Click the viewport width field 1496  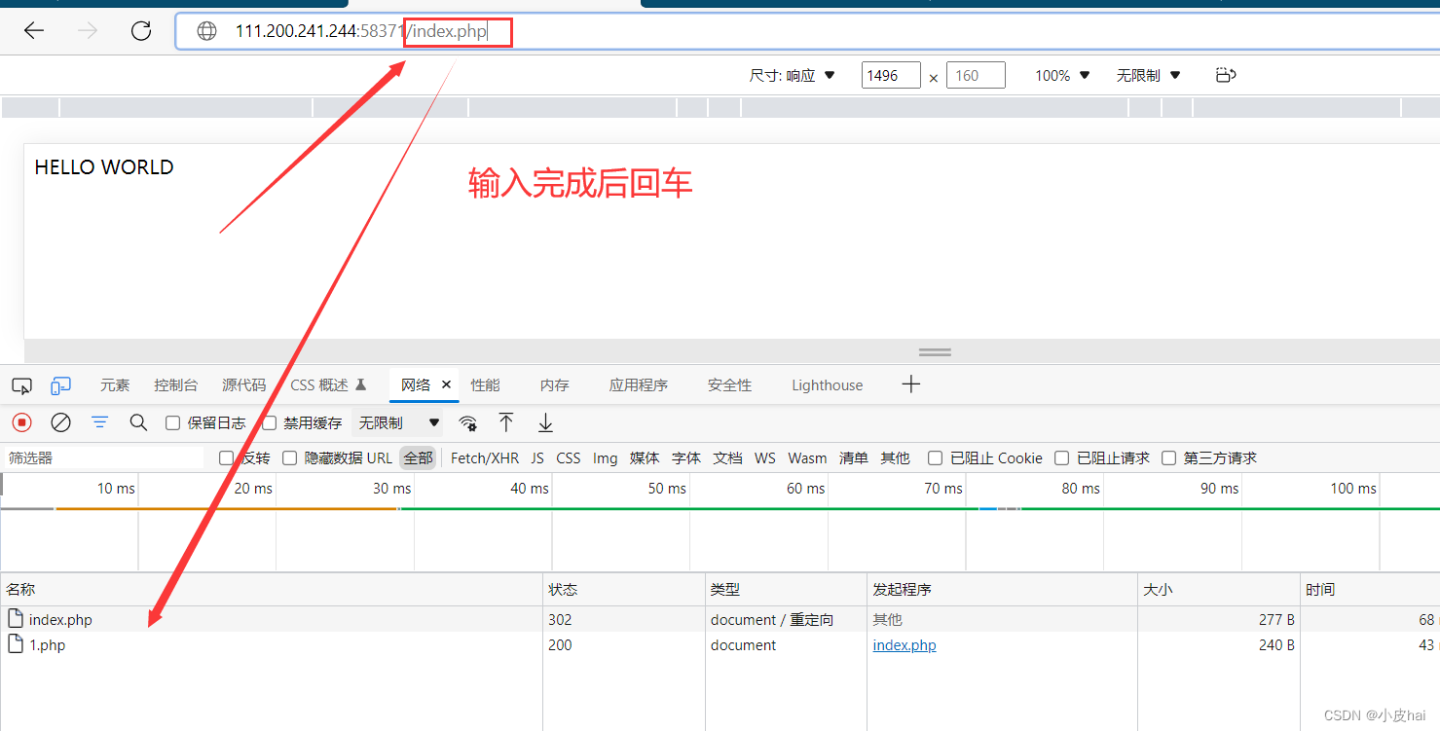click(x=891, y=75)
